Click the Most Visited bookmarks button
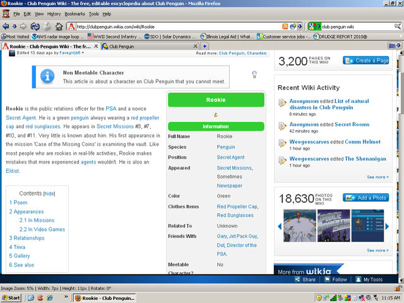 [15, 37]
